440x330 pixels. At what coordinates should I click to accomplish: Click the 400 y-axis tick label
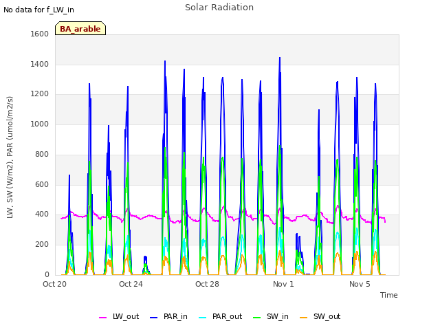42,214
